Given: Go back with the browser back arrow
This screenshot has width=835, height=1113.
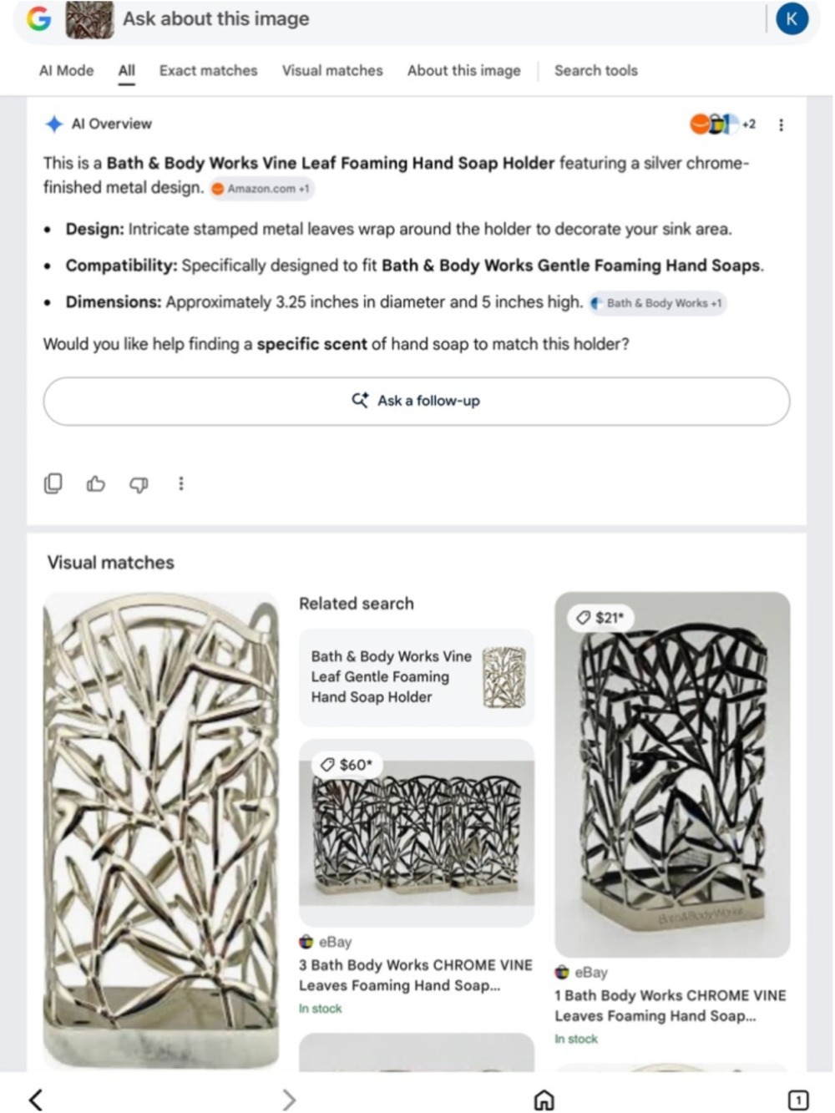Looking at the screenshot, I should point(35,1099).
